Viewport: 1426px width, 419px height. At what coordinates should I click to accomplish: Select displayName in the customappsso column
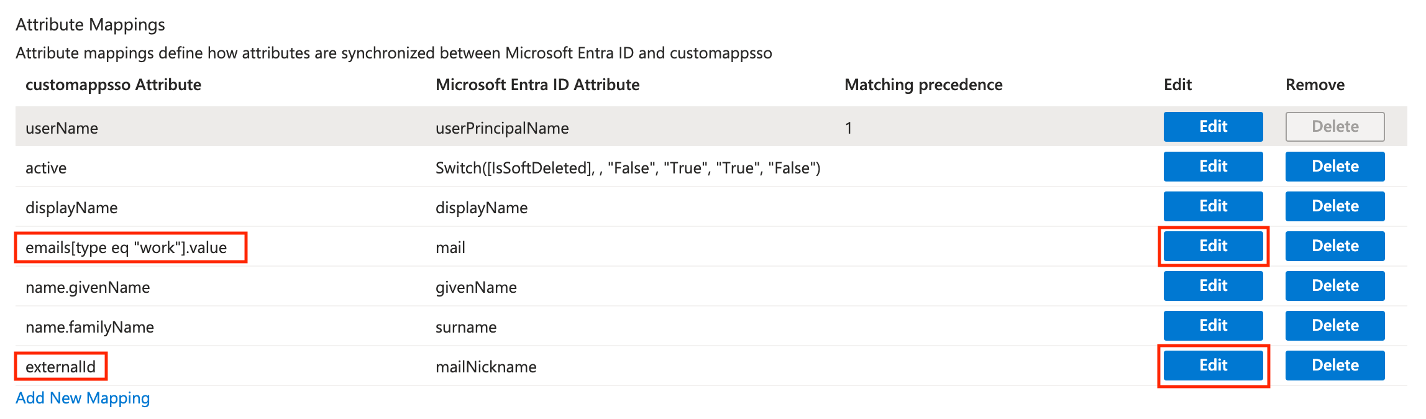(x=71, y=208)
